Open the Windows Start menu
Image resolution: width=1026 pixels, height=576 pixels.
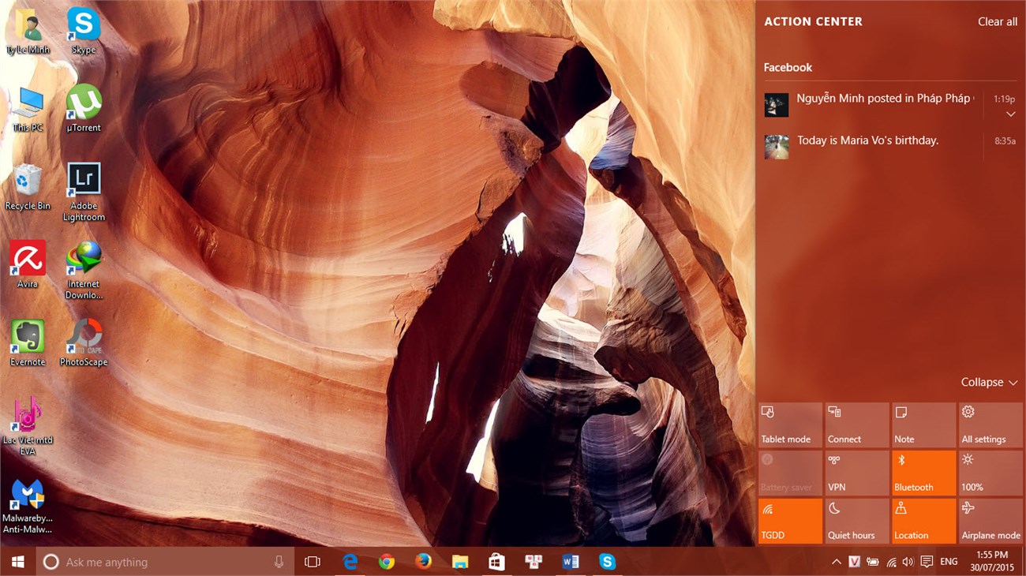(x=17, y=562)
